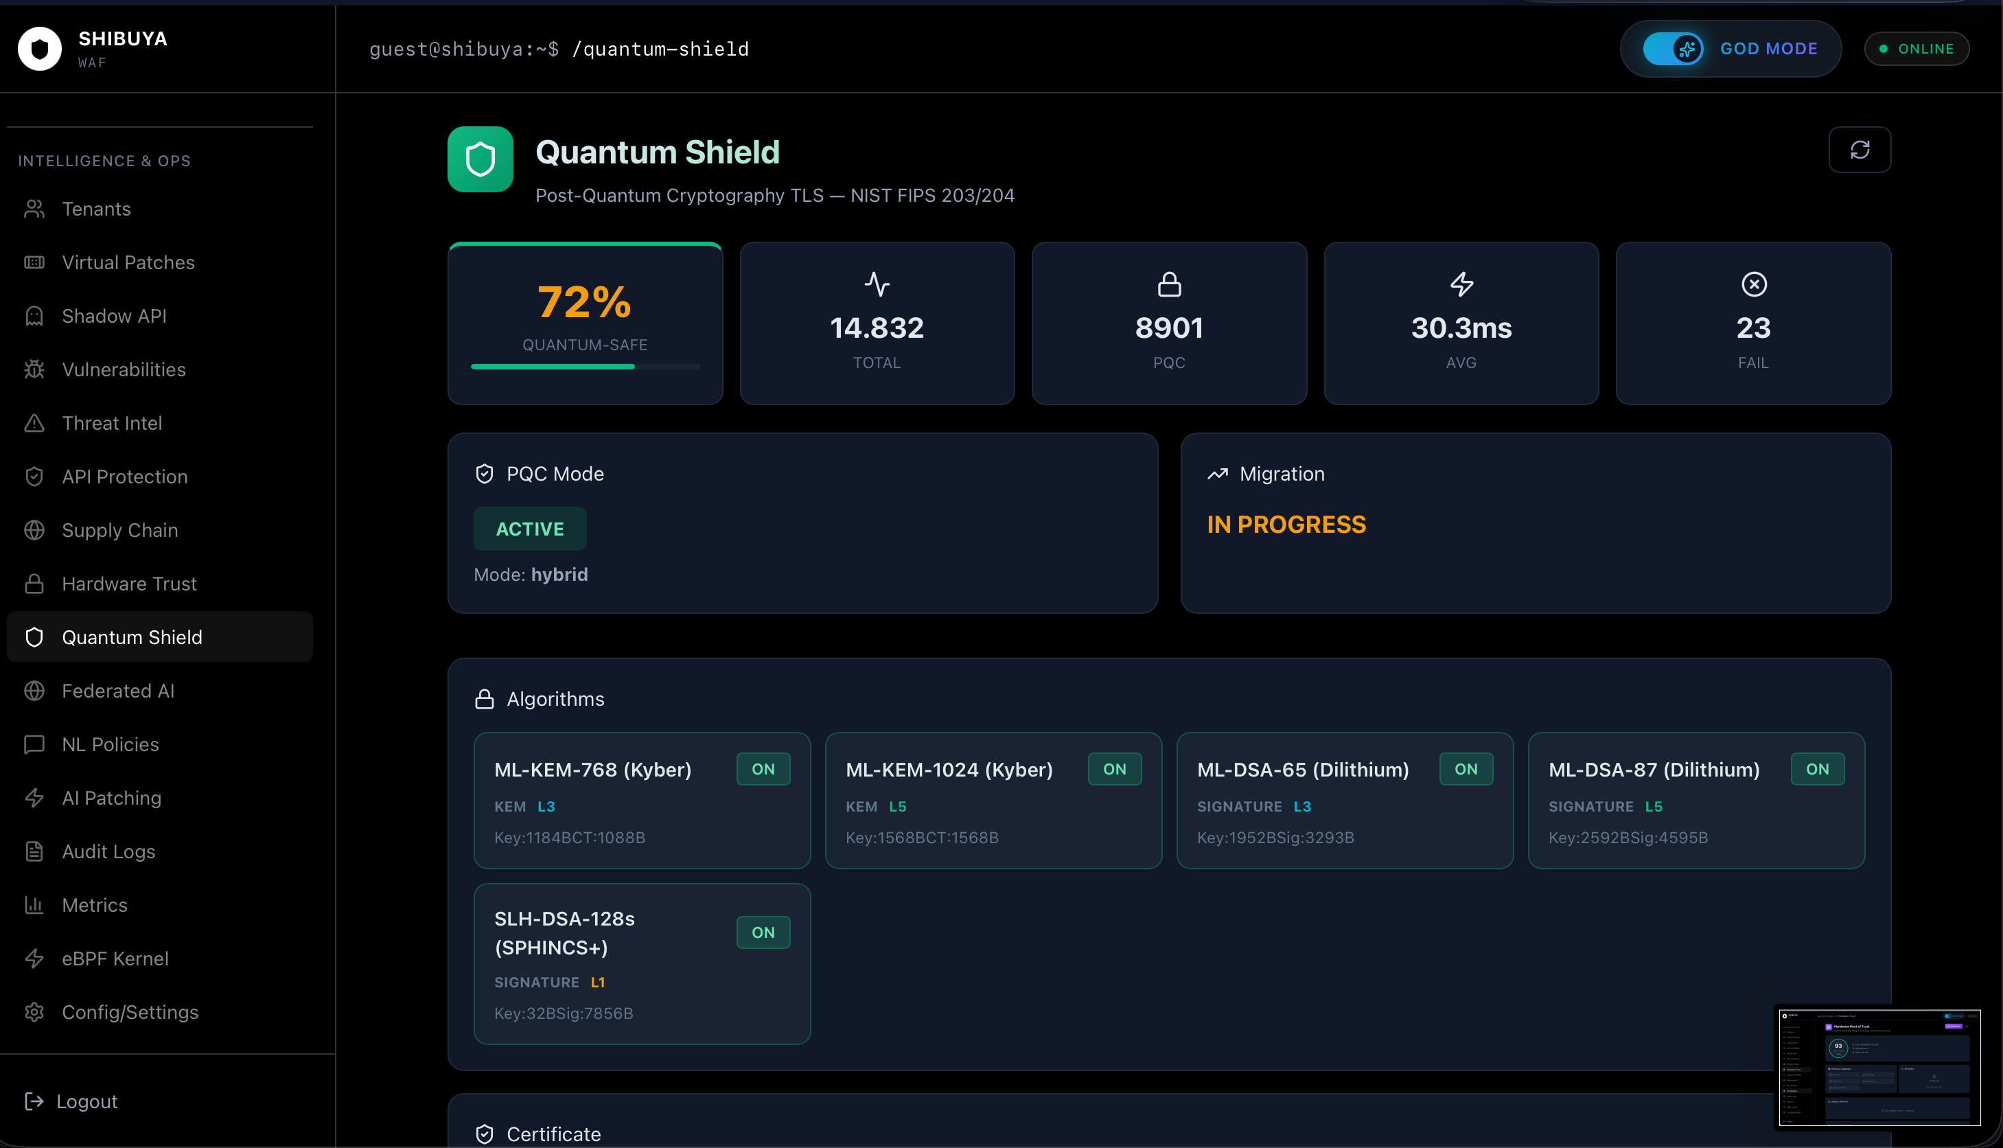Viewport: 2003px width, 1148px height.
Task: Click the quantum-safe progress bar
Action: pyautogui.click(x=584, y=367)
